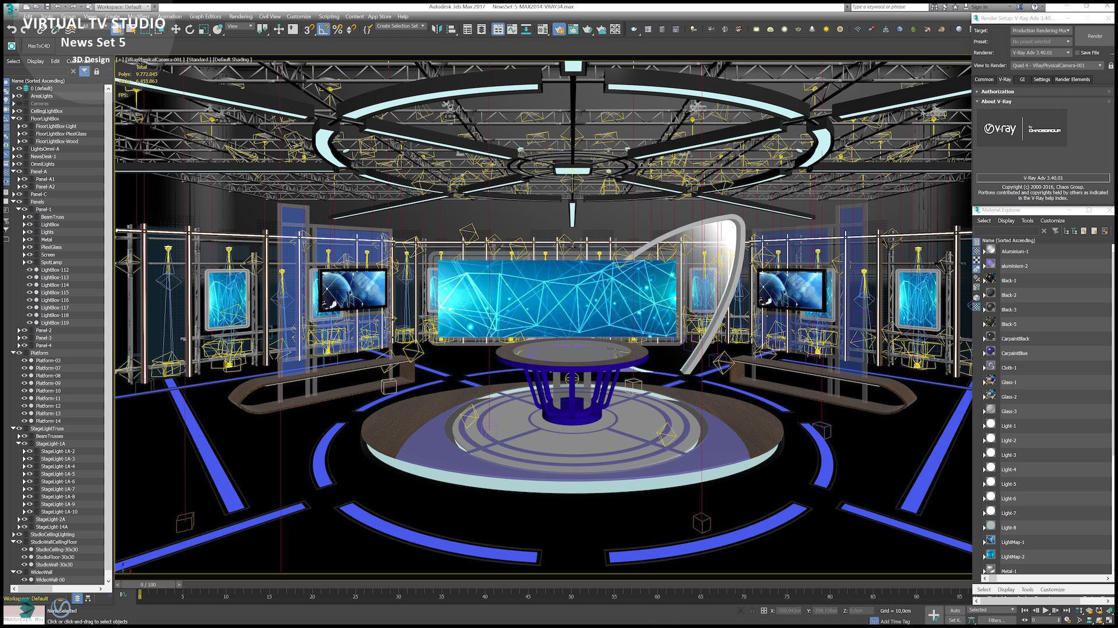Click the Sign In link
This screenshot has height=628, width=1118.
pyautogui.click(x=979, y=7)
